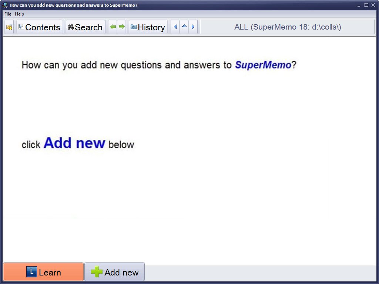The width and height of the screenshot is (379, 284).
Task: Go to previous element using blue left triangle
Action: [175, 27]
